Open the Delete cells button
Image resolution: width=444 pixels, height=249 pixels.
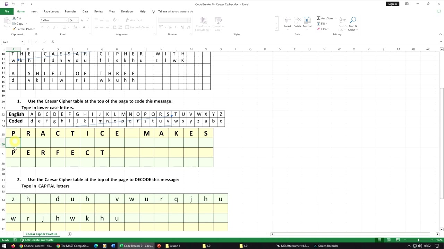(297, 23)
